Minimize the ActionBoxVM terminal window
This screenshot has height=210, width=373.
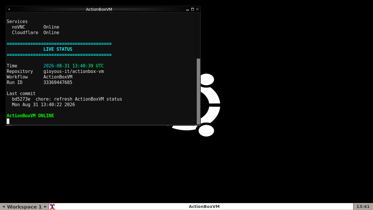[x=187, y=9]
